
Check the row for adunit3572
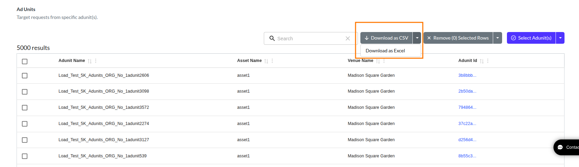[24, 107]
